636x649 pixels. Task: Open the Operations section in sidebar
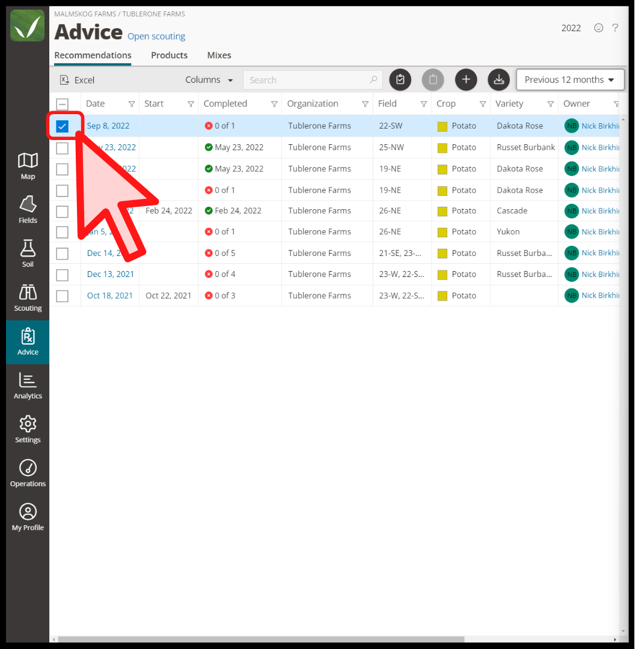(x=28, y=474)
